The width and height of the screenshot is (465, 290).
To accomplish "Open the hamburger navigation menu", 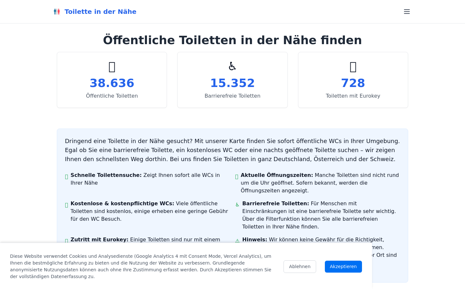I will pyautogui.click(x=407, y=12).
